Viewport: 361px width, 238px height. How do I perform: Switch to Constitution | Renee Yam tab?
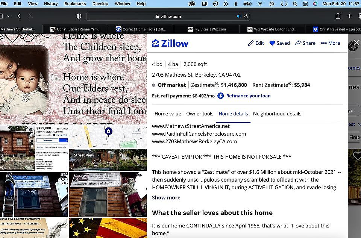(75, 29)
